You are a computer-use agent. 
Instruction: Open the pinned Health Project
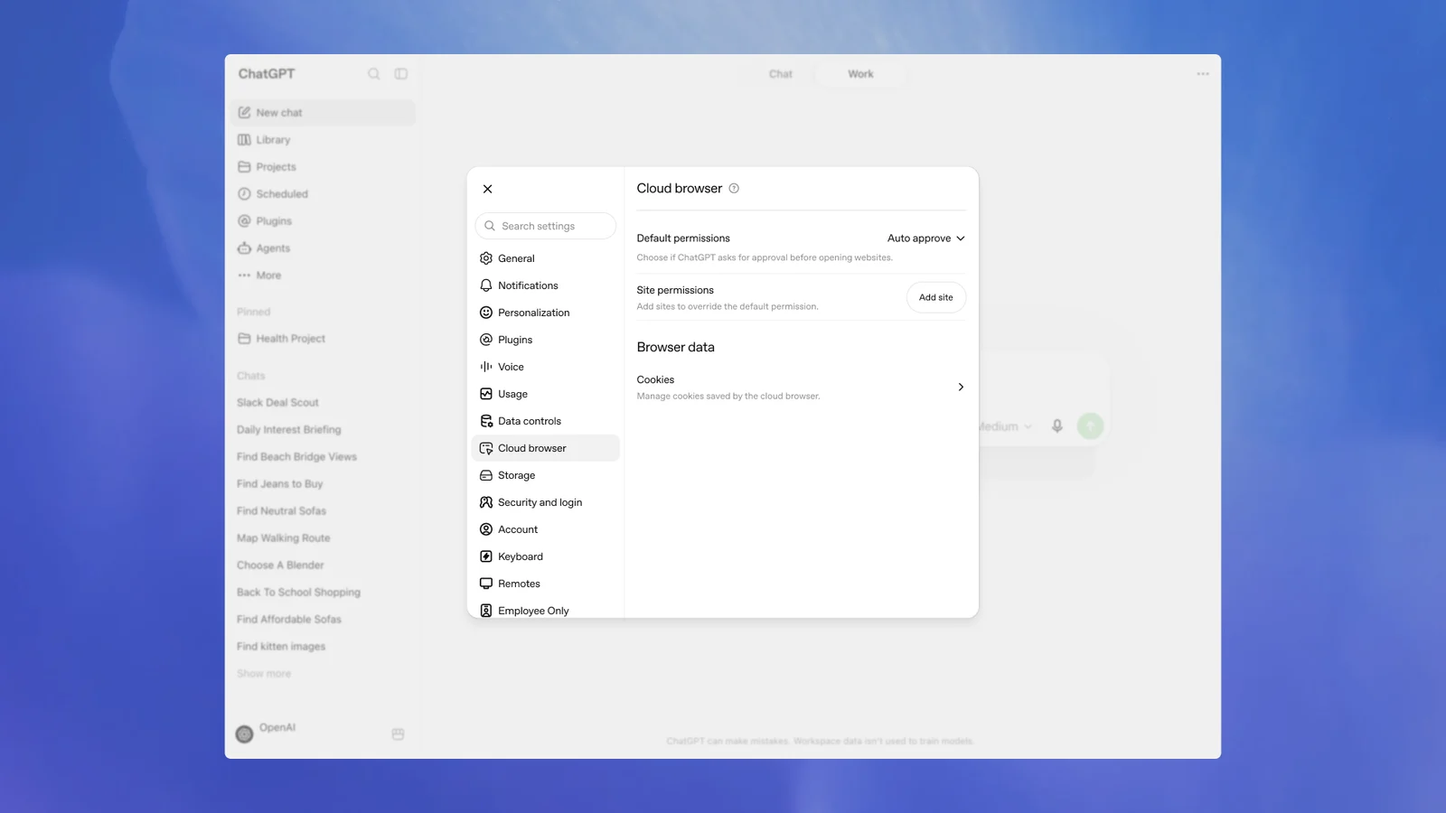(x=323, y=339)
